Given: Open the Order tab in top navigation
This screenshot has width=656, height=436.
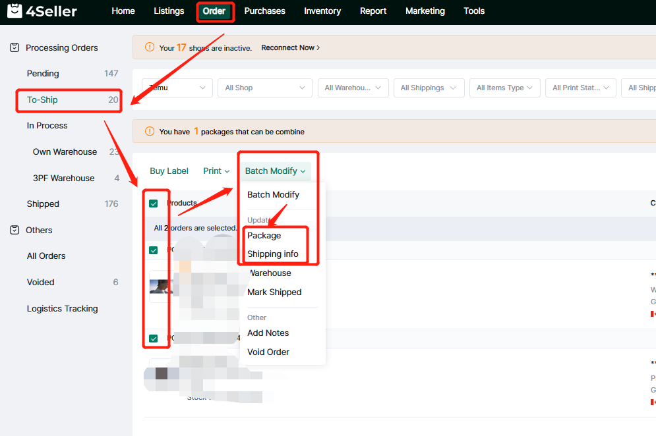Looking at the screenshot, I should [x=214, y=11].
